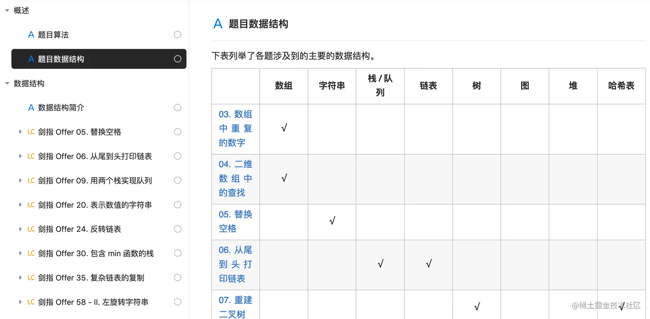Collapse the 概述 section
This screenshot has height=319, width=650.
6,10
